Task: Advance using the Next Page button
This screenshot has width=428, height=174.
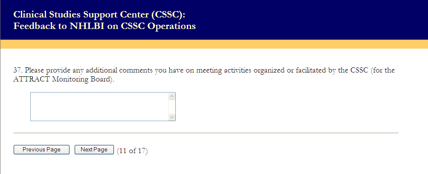Action: (94, 150)
